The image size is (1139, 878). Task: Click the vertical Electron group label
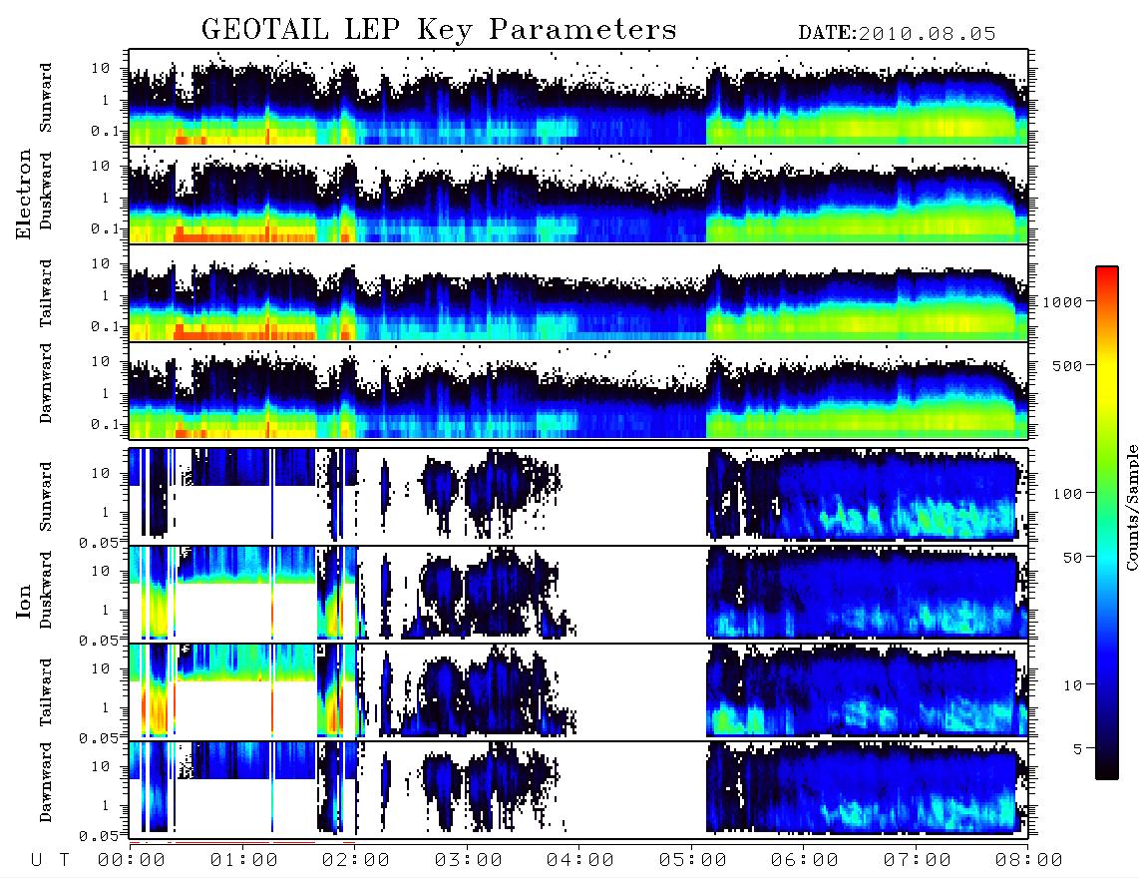24,194
